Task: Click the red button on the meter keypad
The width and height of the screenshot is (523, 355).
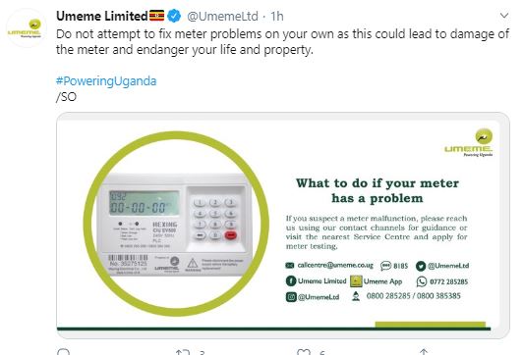Action: click(230, 235)
